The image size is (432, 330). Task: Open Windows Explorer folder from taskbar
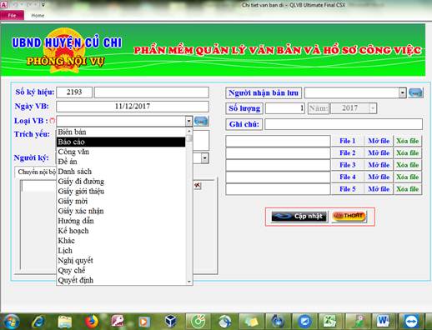(x=65, y=322)
